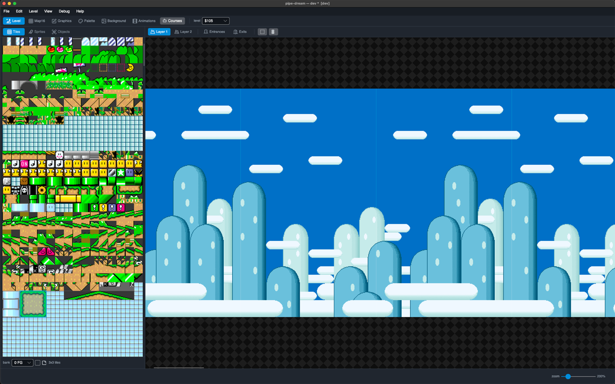
Task: Select the Sprites panel tab
Action: click(37, 32)
